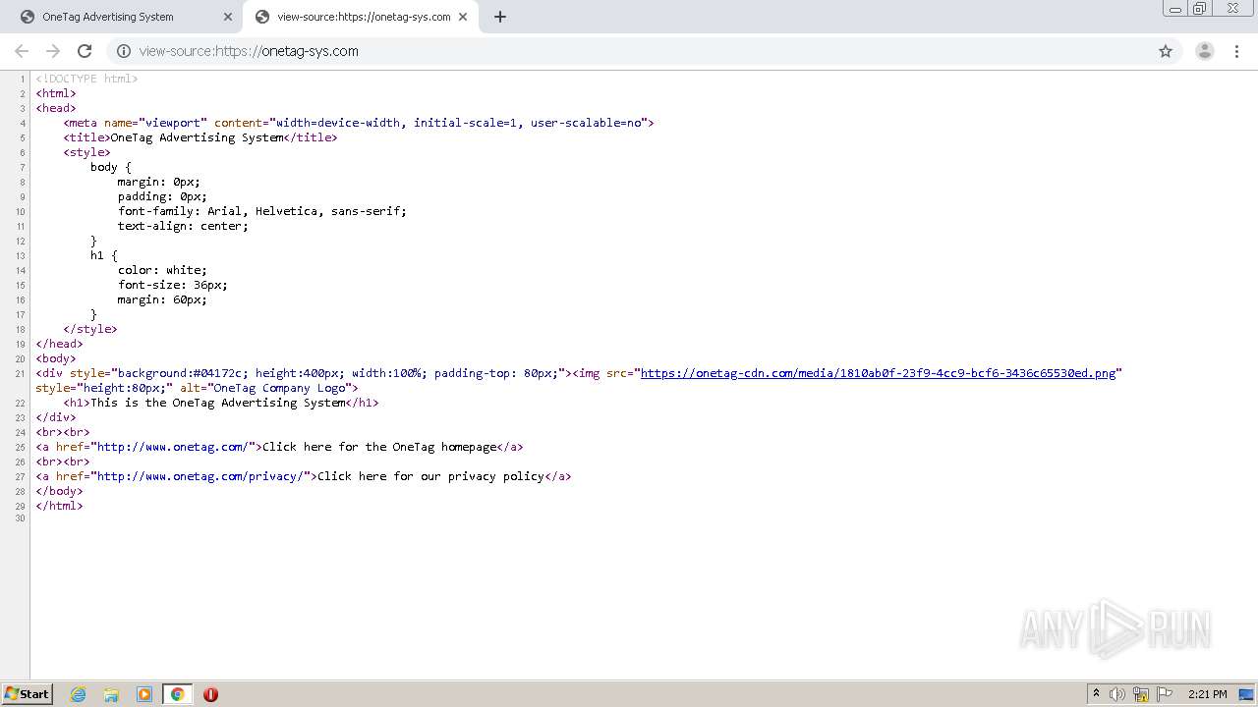Open the Chrome profile avatar

tap(1204, 51)
